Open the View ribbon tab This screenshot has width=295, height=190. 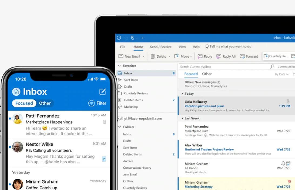pos(182,47)
